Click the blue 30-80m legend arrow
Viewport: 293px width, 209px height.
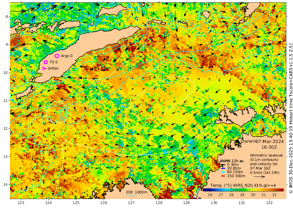click(223, 169)
